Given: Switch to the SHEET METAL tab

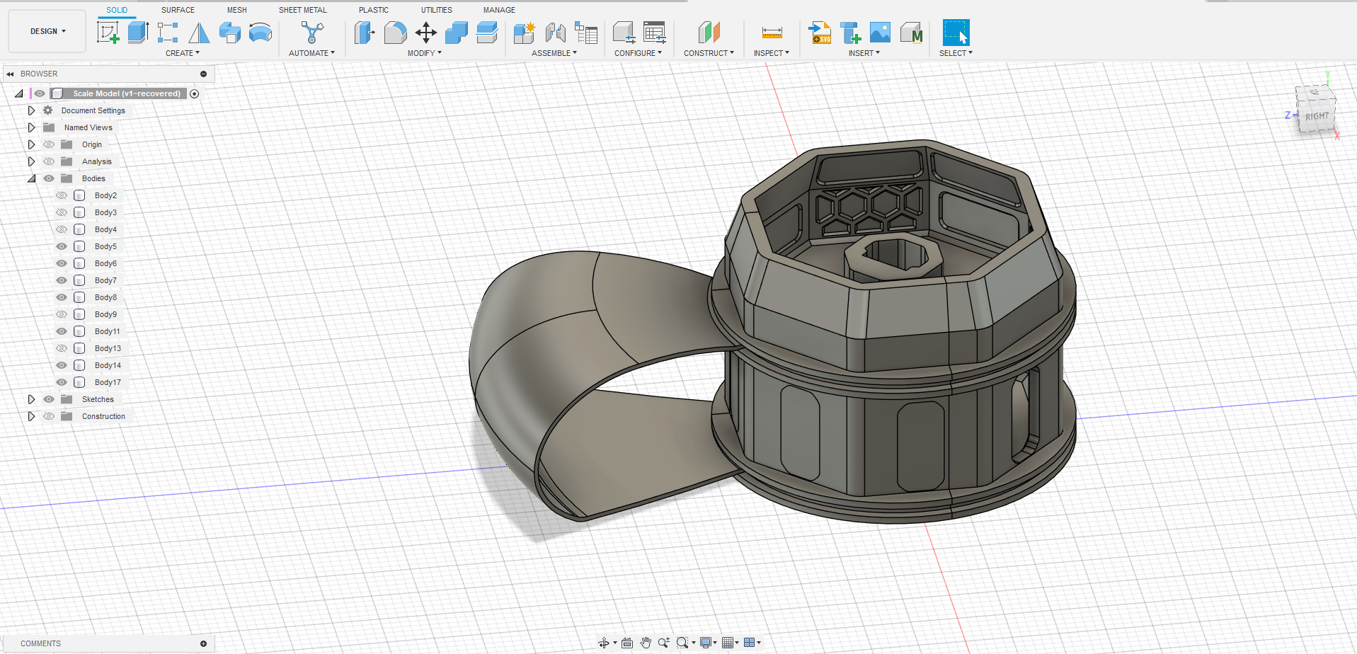Looking at the screenshot, I should [303, 10].
